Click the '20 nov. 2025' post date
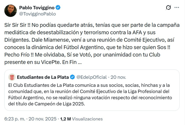The height and width of the screenshot is (125, 186). point(42,119)
